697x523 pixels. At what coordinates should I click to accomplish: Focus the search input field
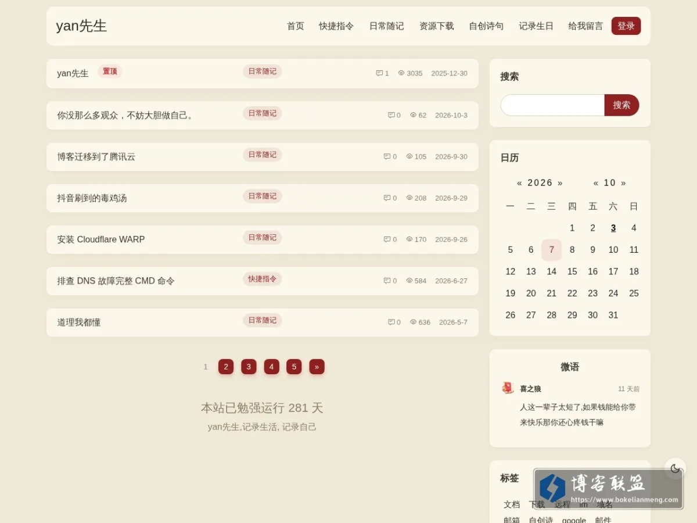point(552,105)
